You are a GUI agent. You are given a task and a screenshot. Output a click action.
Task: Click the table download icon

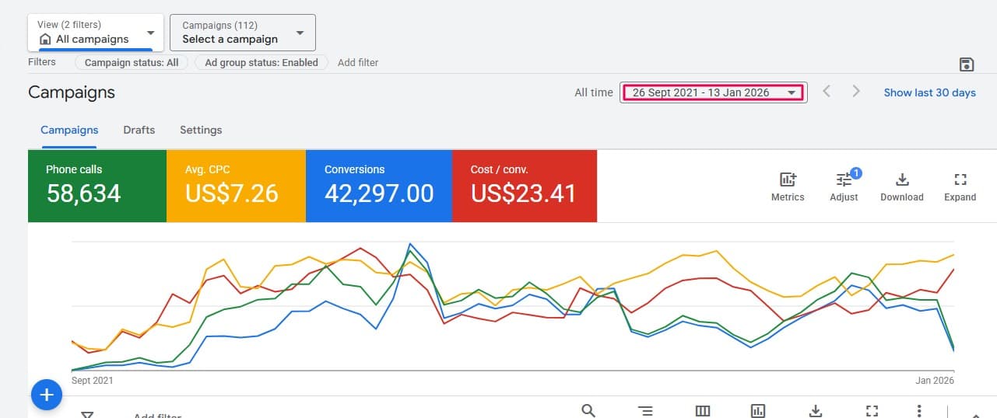[816, 411]
